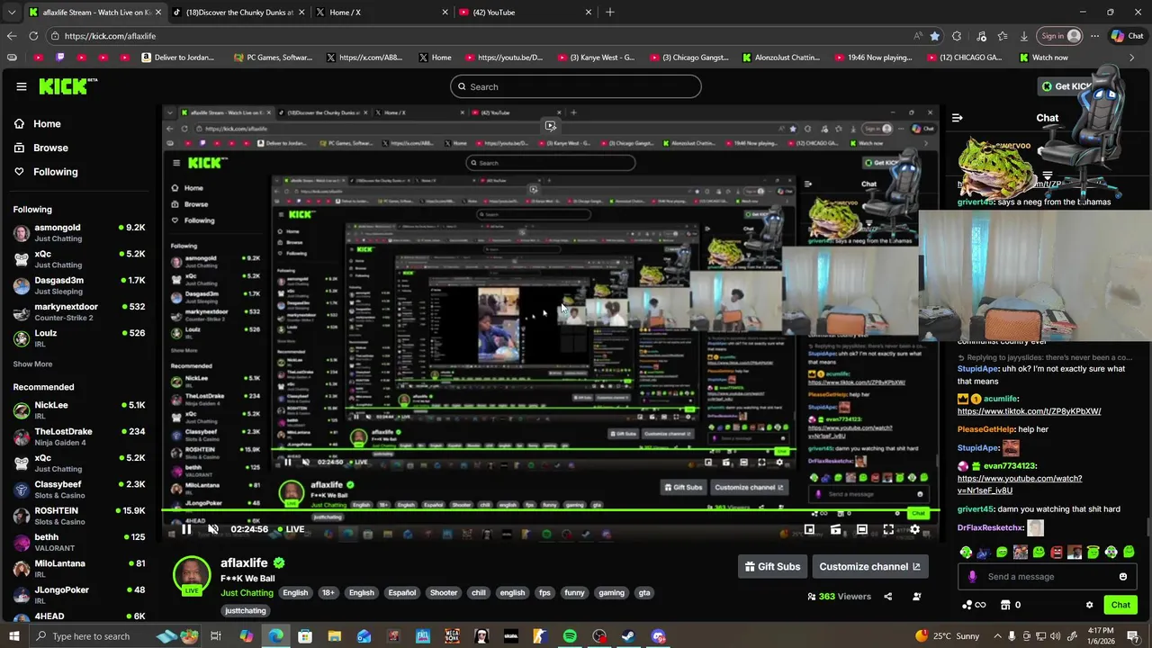The width and height of the screenshot is (1152, 648).
Task: Select the gta tag
Action: [x=644, y=593]
